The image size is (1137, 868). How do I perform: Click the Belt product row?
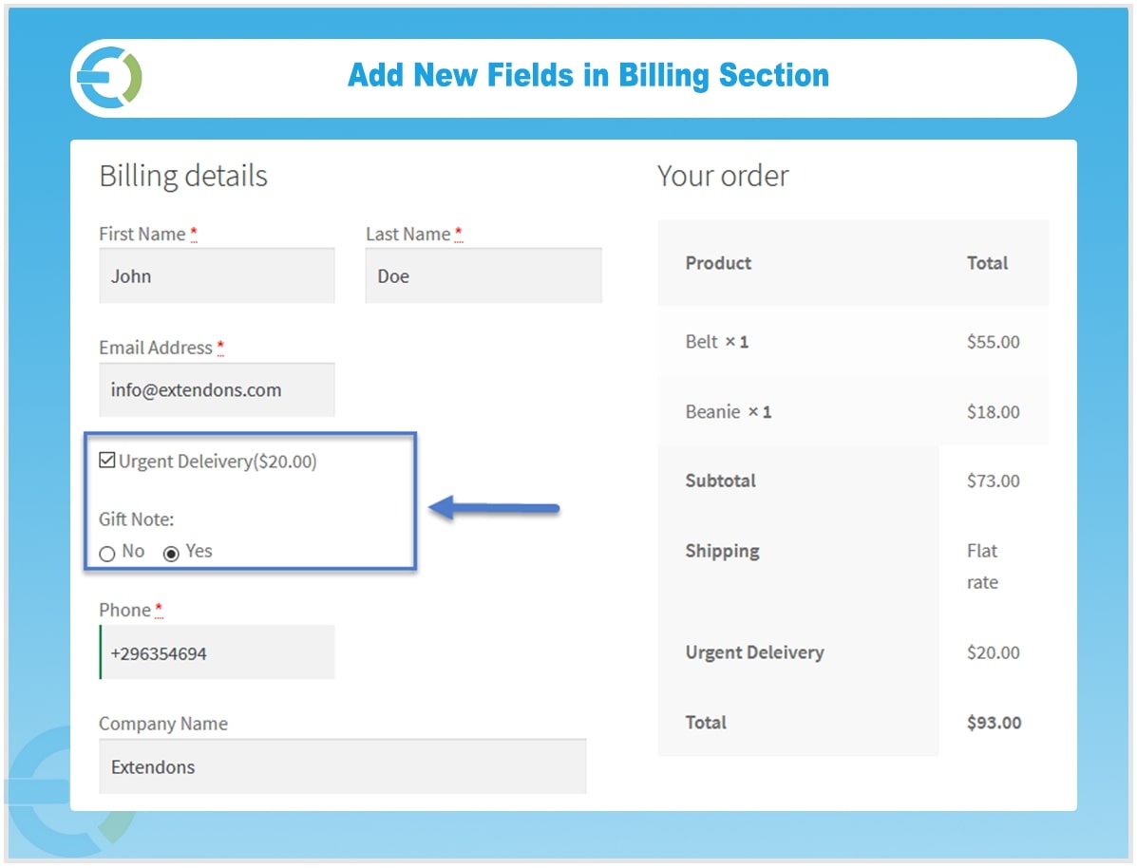pos(717,342)
